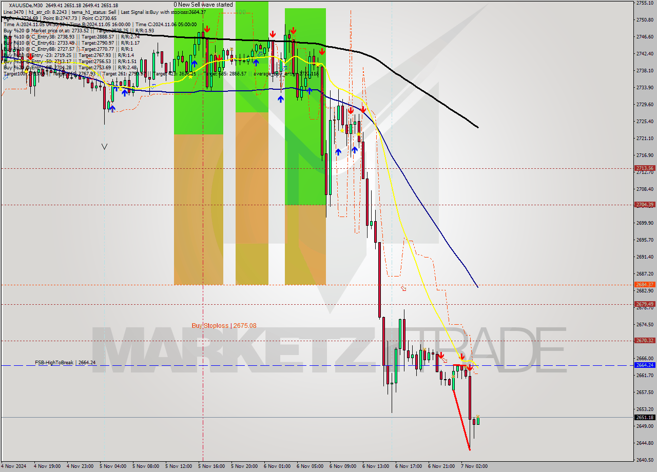Click the 2733.80 price axis label

tap(645, 88)
